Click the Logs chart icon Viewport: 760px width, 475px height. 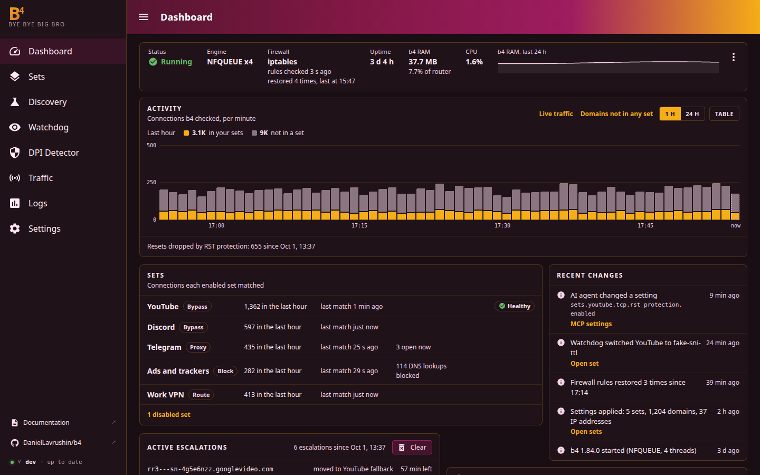point(15,203)
